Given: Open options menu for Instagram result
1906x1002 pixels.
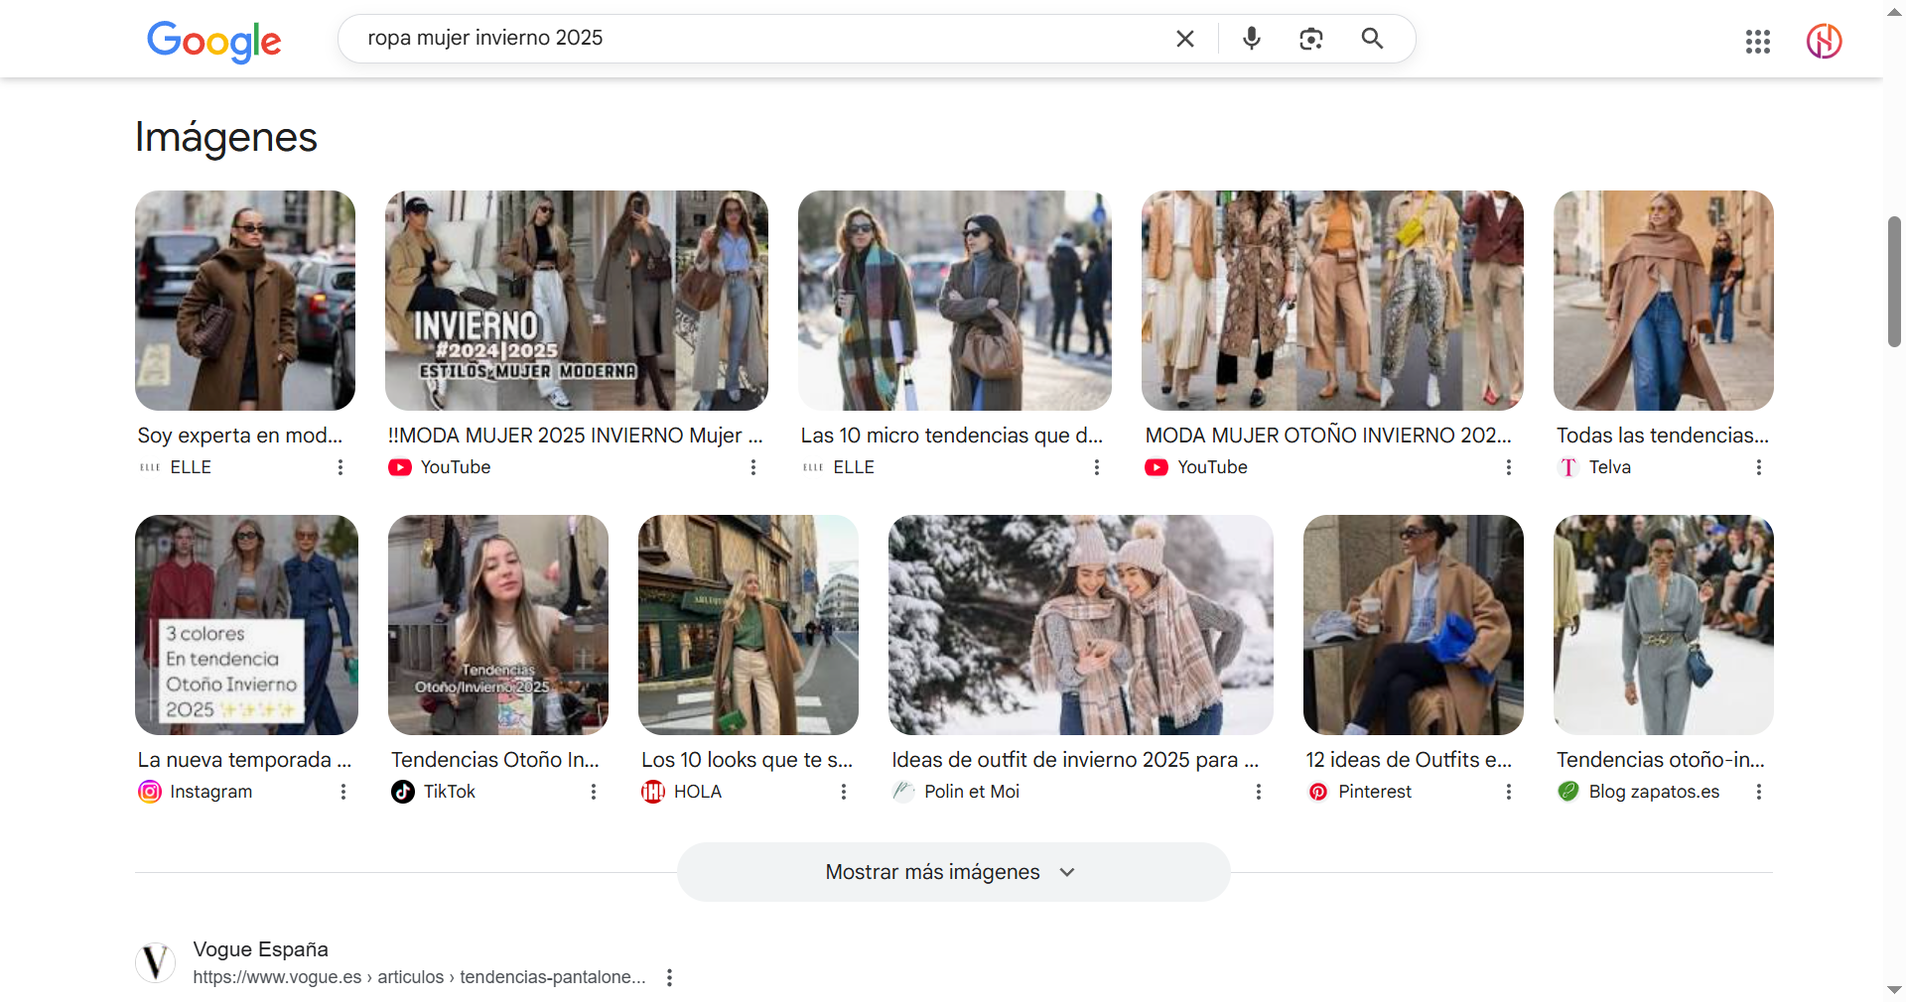Looking at the screenshot, I should click(x=343, y=792).
